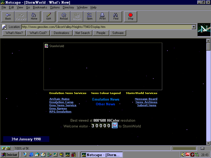Screen dimensions: 211x158
Task: Click the '31st January 1998' date text
Action: click(26, 139)
